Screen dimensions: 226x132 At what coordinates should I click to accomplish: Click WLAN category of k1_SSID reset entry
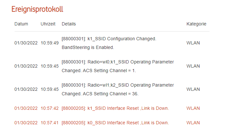pos(193,108)
